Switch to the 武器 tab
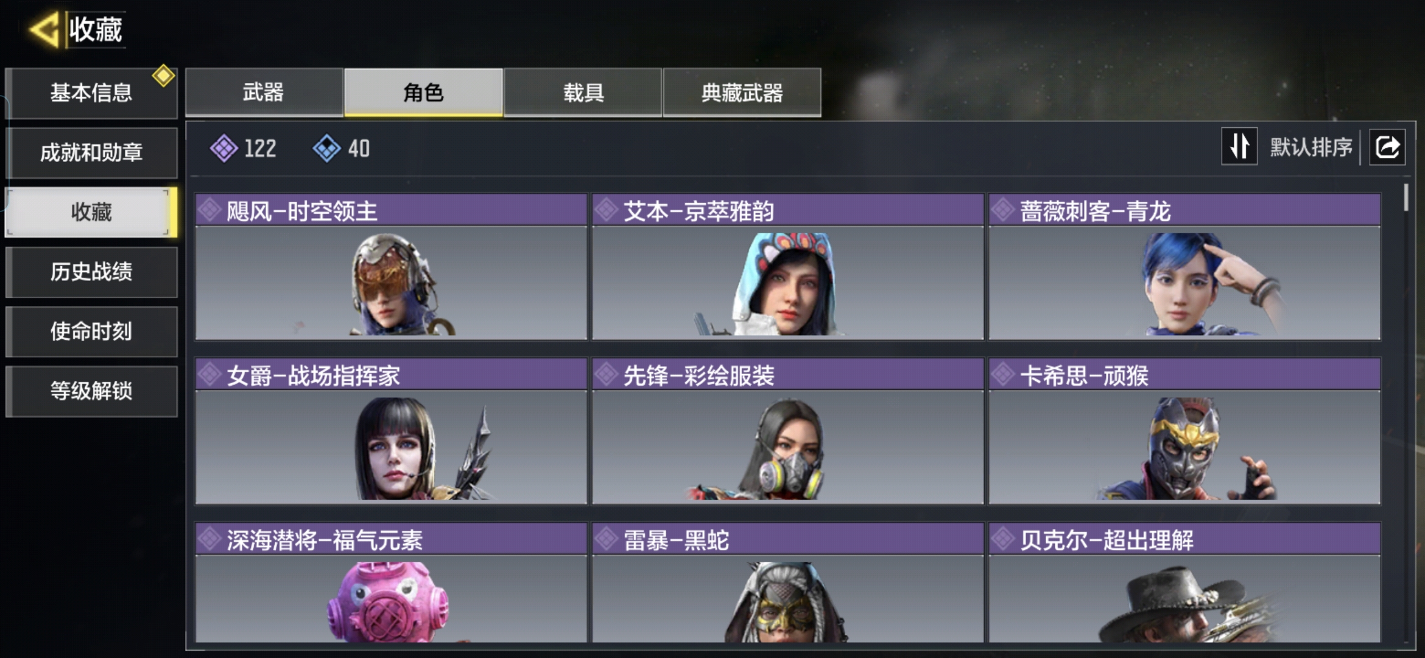 click(264, 92)
